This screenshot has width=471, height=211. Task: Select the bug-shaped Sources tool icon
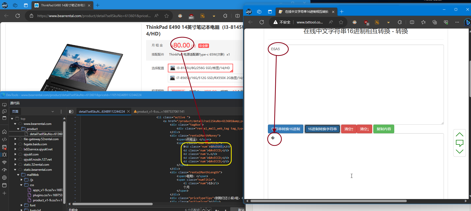4,155
